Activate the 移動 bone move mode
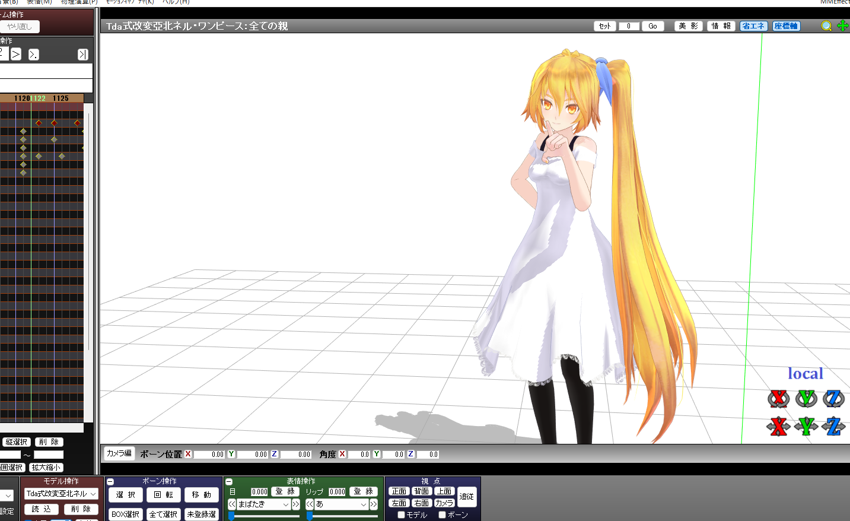Screen dimensions: 850x521 [x=202, y=494]
